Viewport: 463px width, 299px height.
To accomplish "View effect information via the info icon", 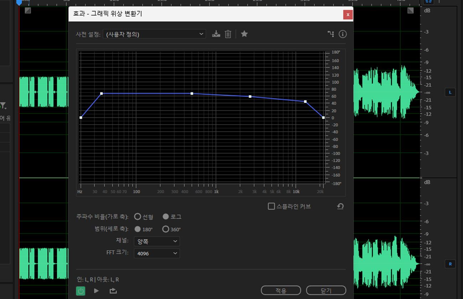I will pyautogui.click(x=343, y=34).
